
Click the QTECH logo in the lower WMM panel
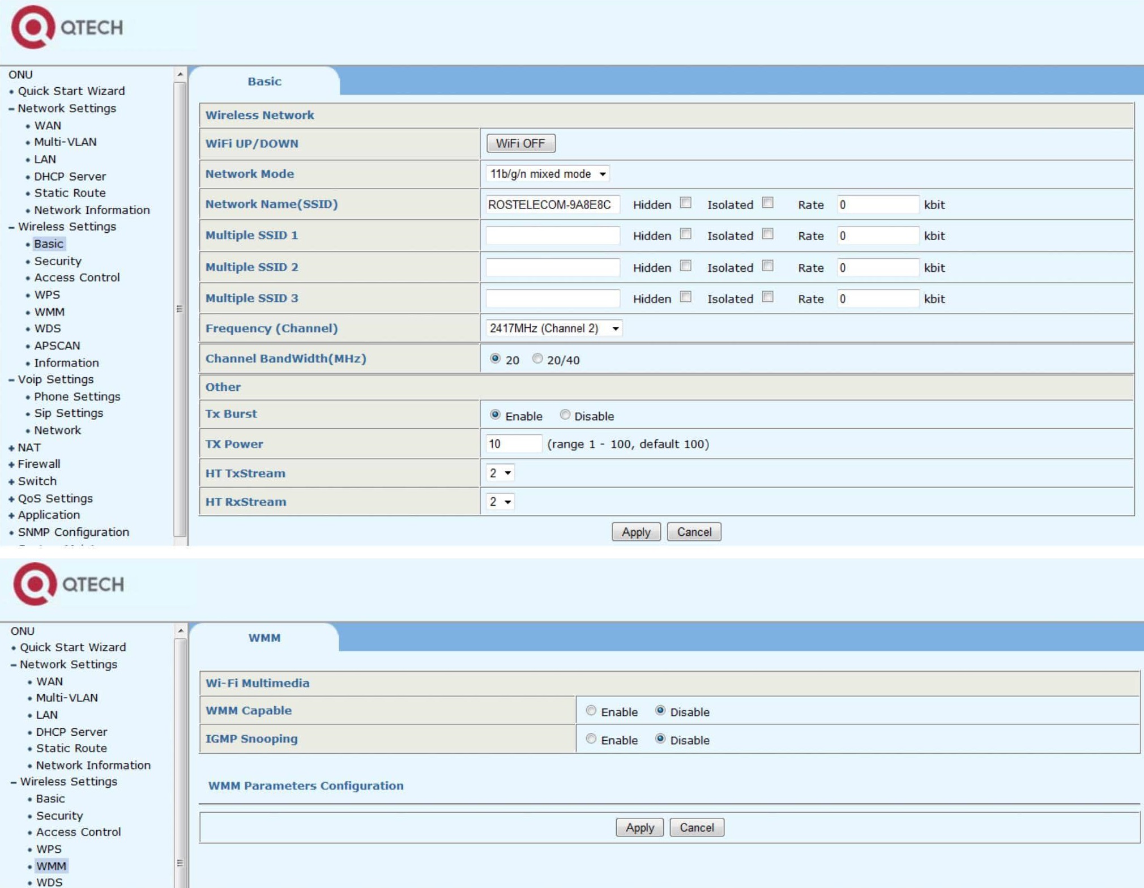click(69, 584)
